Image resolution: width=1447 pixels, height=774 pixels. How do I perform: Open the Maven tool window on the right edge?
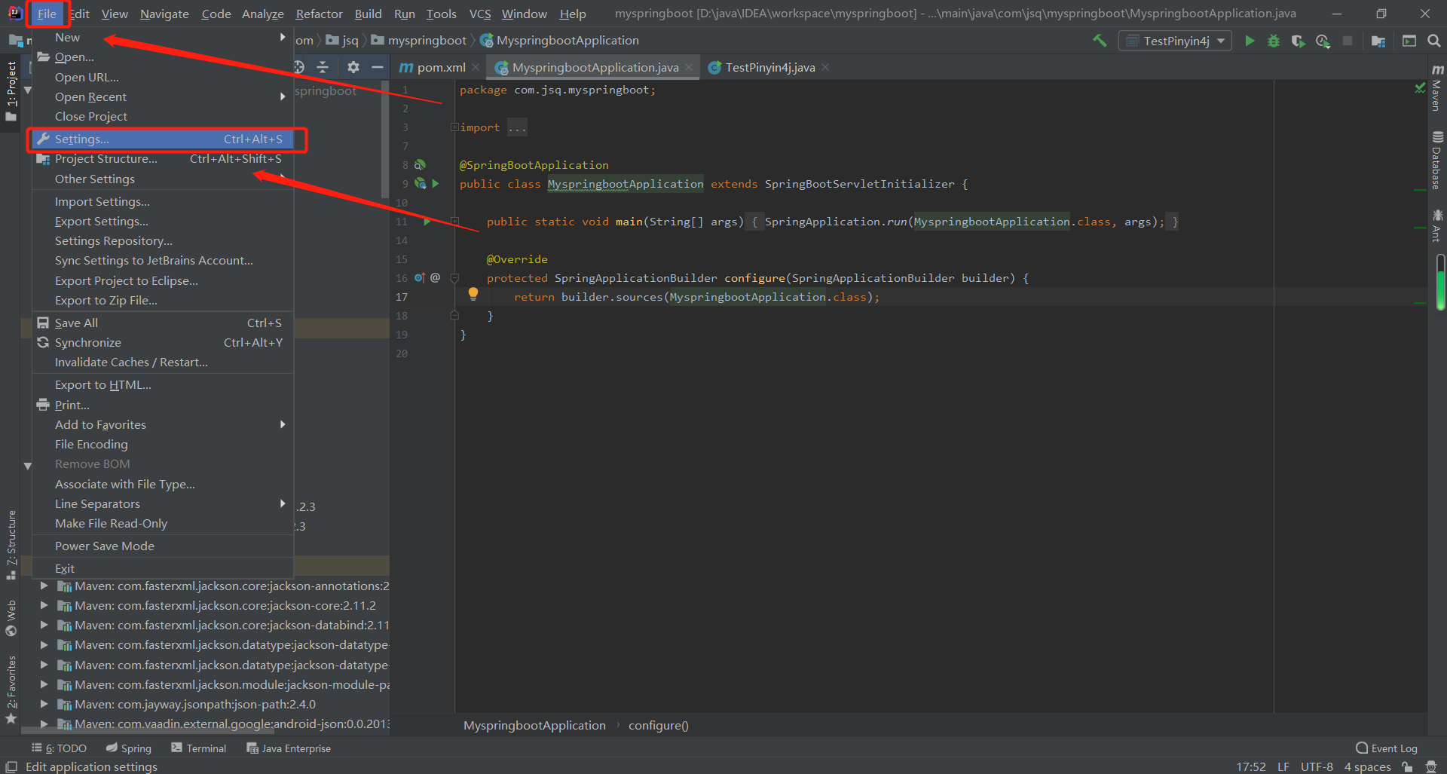[1437, 88]
